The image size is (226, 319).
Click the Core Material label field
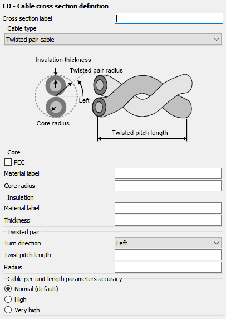(168, 173)
